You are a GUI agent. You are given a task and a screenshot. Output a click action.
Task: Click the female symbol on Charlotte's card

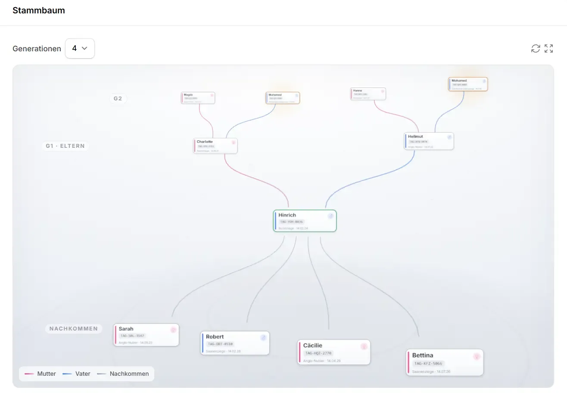[234, 142]
